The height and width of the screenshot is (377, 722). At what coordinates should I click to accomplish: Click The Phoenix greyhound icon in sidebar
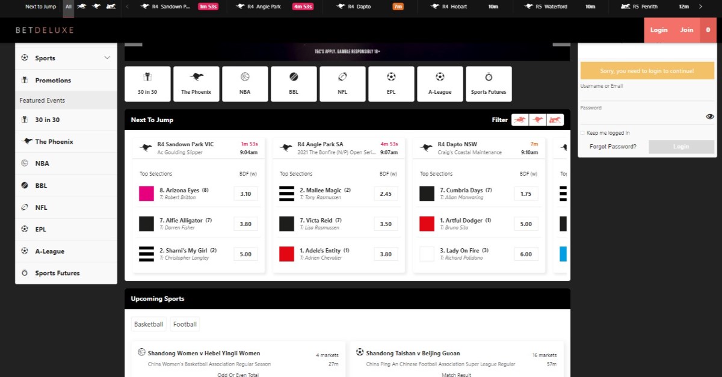pos(26,141)
